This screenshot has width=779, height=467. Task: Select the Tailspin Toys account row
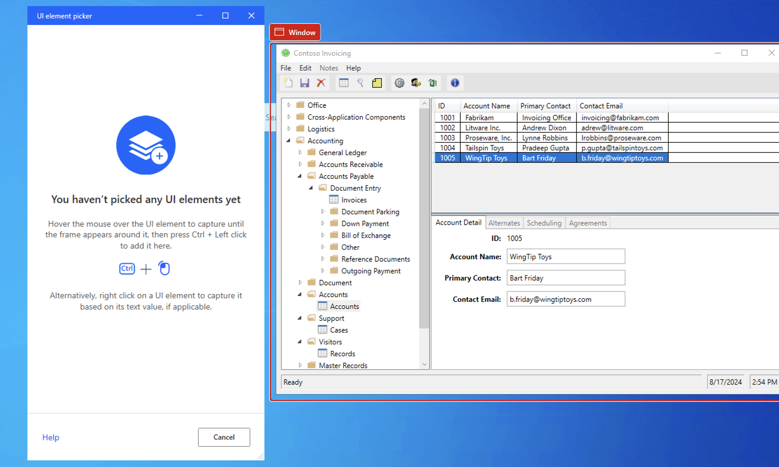tap(485, 148)
